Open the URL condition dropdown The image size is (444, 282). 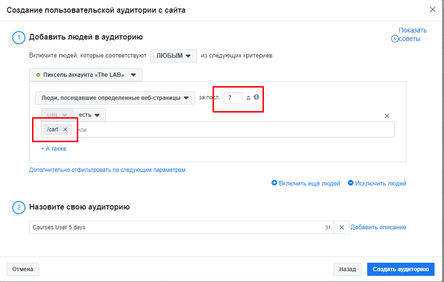tap(56, 114)
